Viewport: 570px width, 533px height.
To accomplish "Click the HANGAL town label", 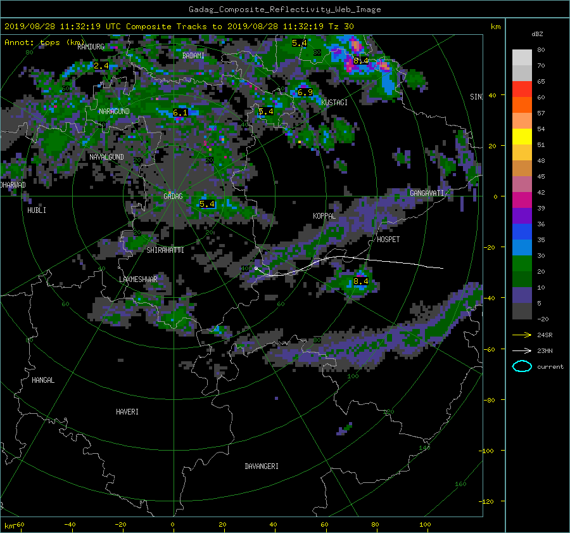I will click(43, 380).
